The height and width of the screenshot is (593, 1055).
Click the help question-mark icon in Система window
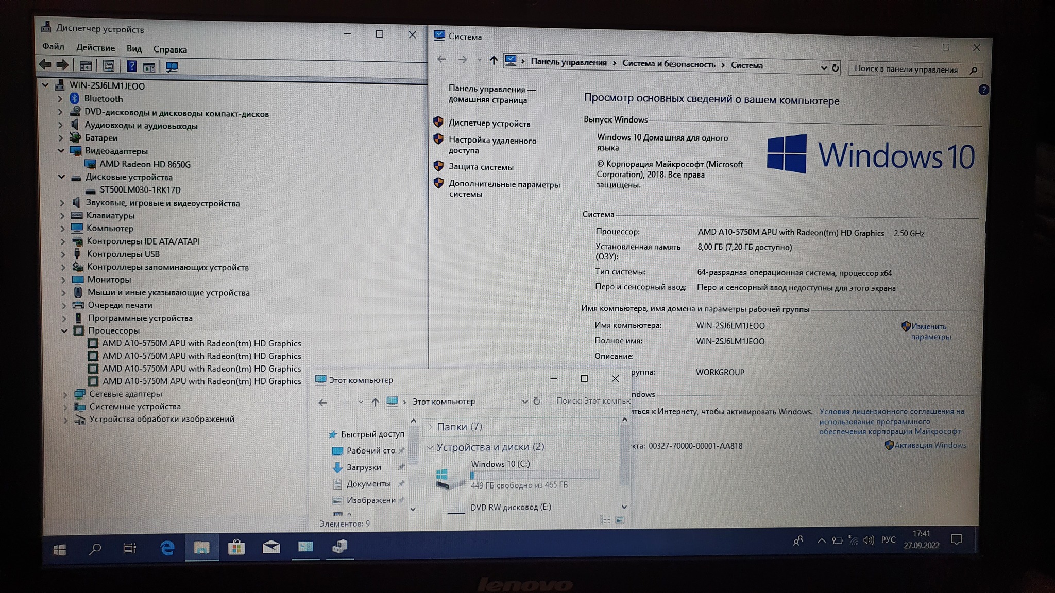pos(983,90)
